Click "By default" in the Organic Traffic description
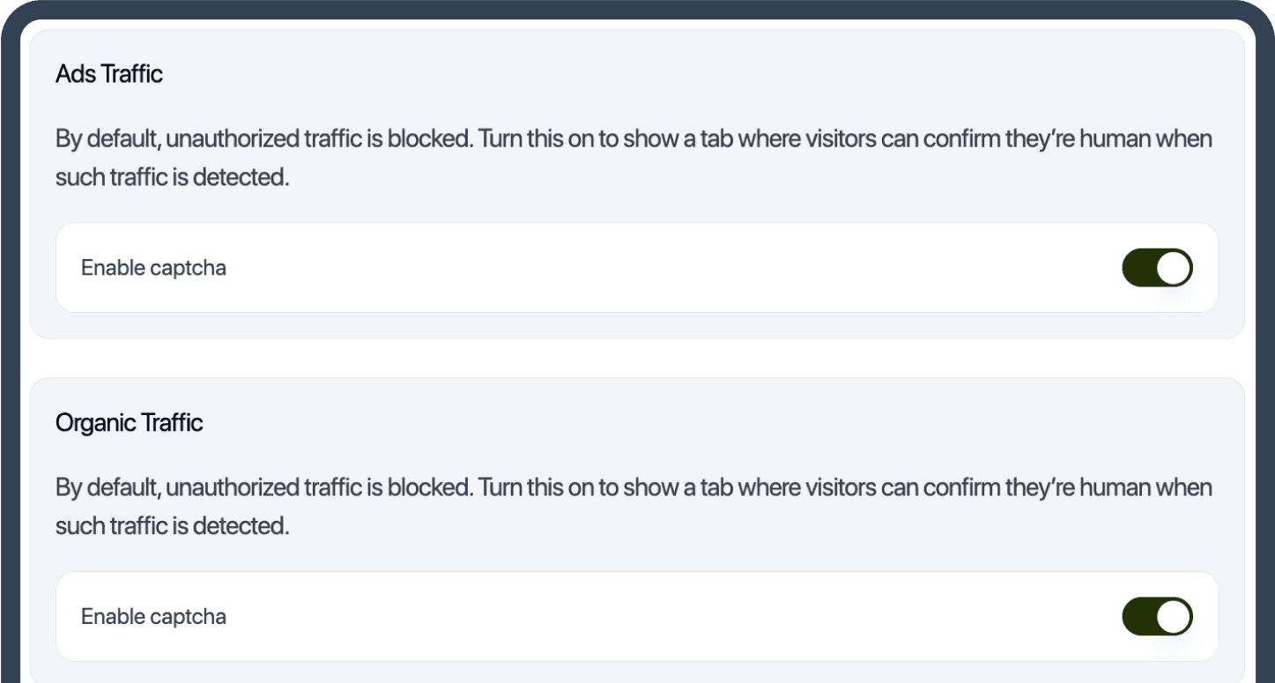The image size is (1275, 683). (107, 488)
